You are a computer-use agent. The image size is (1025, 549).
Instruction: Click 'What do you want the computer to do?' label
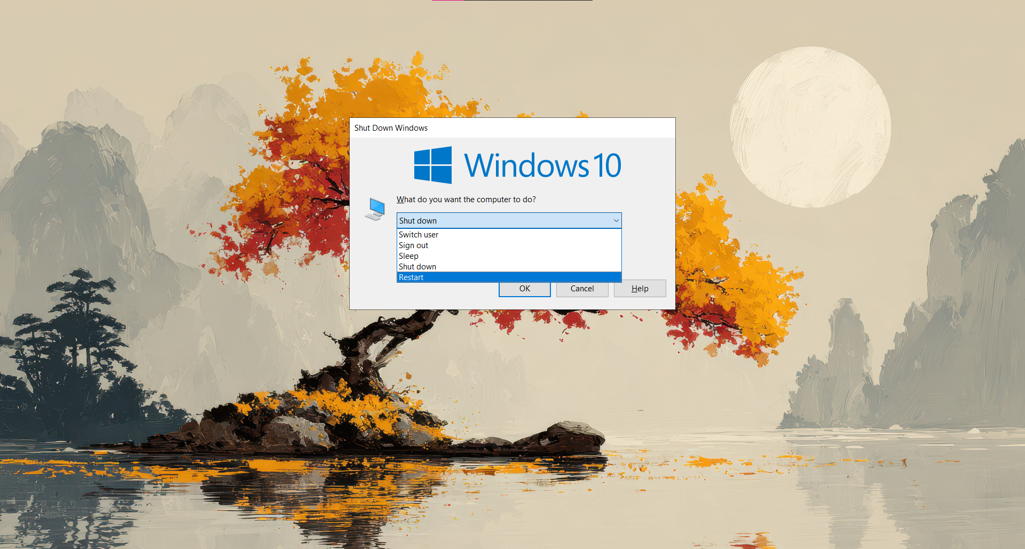tap(466, 200)
